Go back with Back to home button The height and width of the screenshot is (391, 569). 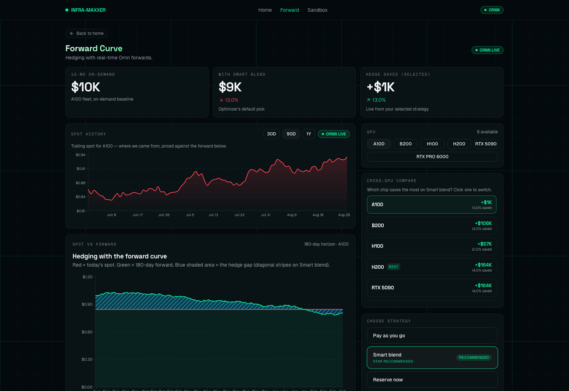pos(86,33)
